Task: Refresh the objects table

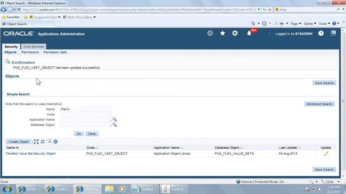Action: 43,142
